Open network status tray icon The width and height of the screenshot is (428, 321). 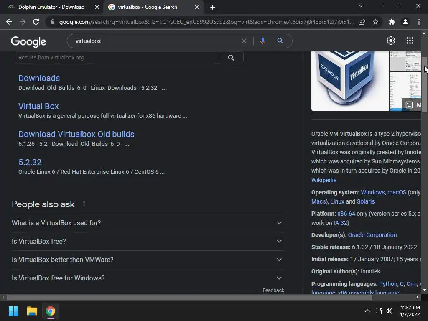[379, 311]
